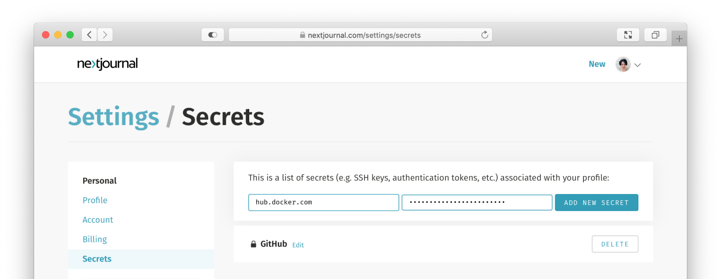Focus the secret name field with hub.docker.com
The width and height of the screenshot is (721, 279).
324,203
